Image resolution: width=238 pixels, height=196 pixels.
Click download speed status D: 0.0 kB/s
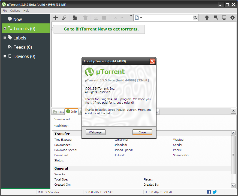click(99, 192)
